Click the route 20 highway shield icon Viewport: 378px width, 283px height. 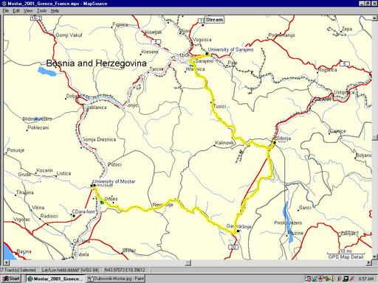233,247
